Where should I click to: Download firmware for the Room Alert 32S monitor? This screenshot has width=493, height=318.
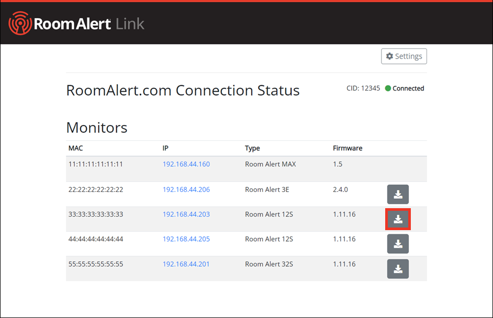coord(398,269)
